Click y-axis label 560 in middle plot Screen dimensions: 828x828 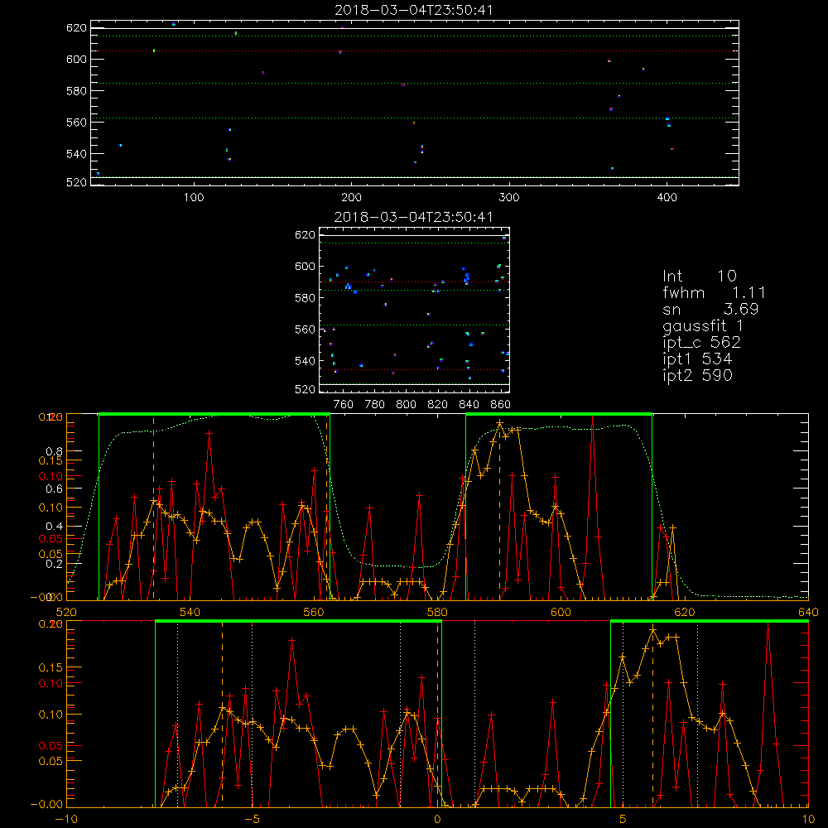(x=305, y=330)
